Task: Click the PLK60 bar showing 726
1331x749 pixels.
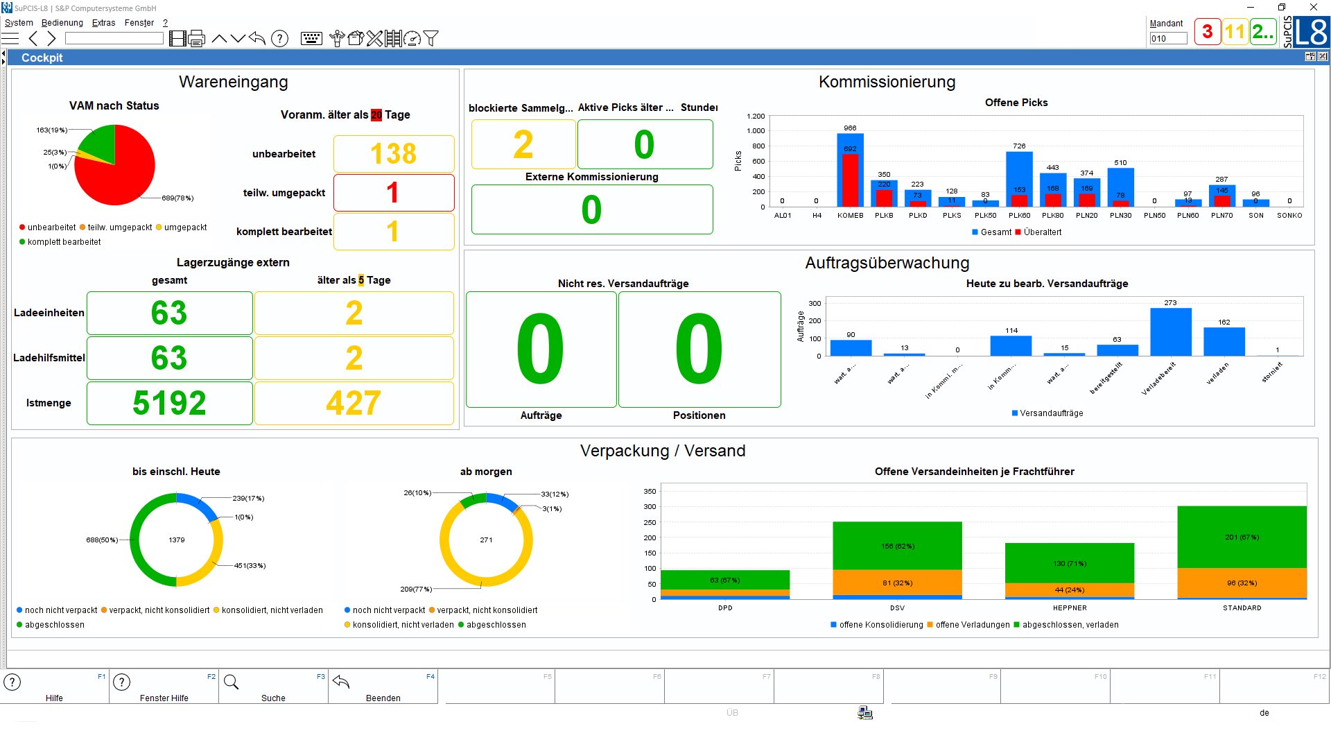Action: click(1019, 179)
